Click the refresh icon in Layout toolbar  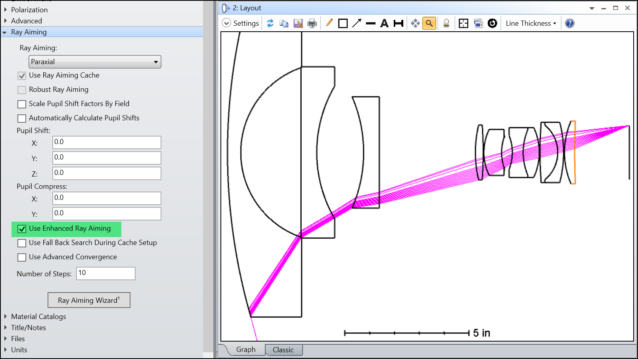[x=270, y=23]
